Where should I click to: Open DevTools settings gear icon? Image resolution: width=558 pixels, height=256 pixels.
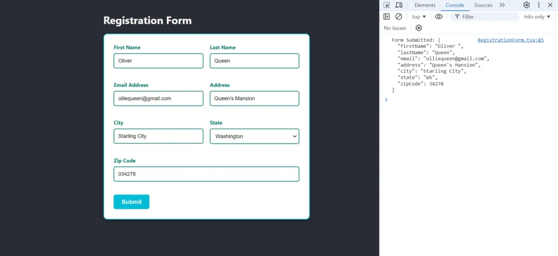tap(526, 5)
